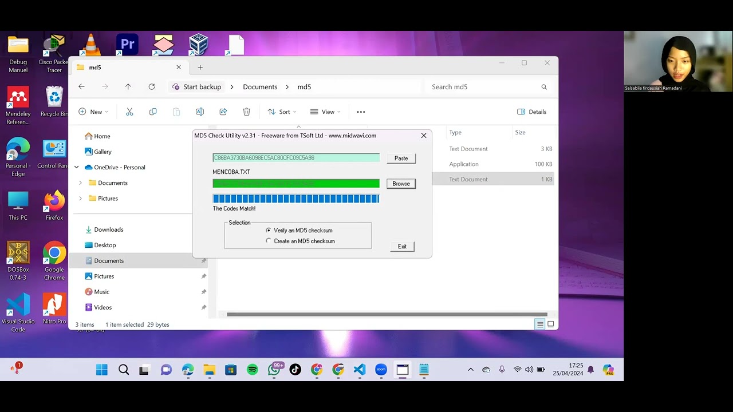The width and height of the screenshot is (733, 412).
Task: Open the New dropdown in File Explorer
Action: [x=93, y=112]
